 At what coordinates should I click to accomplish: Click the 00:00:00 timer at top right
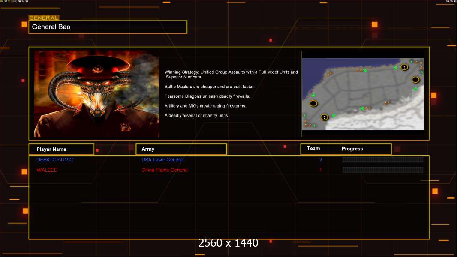451,1
